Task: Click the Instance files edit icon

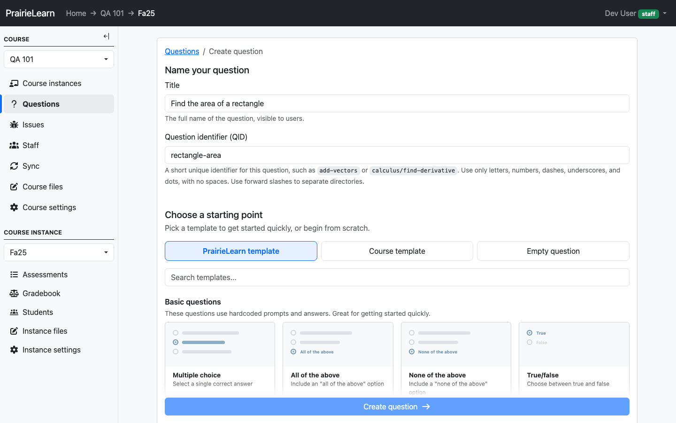Action: [x=14, y=331]
